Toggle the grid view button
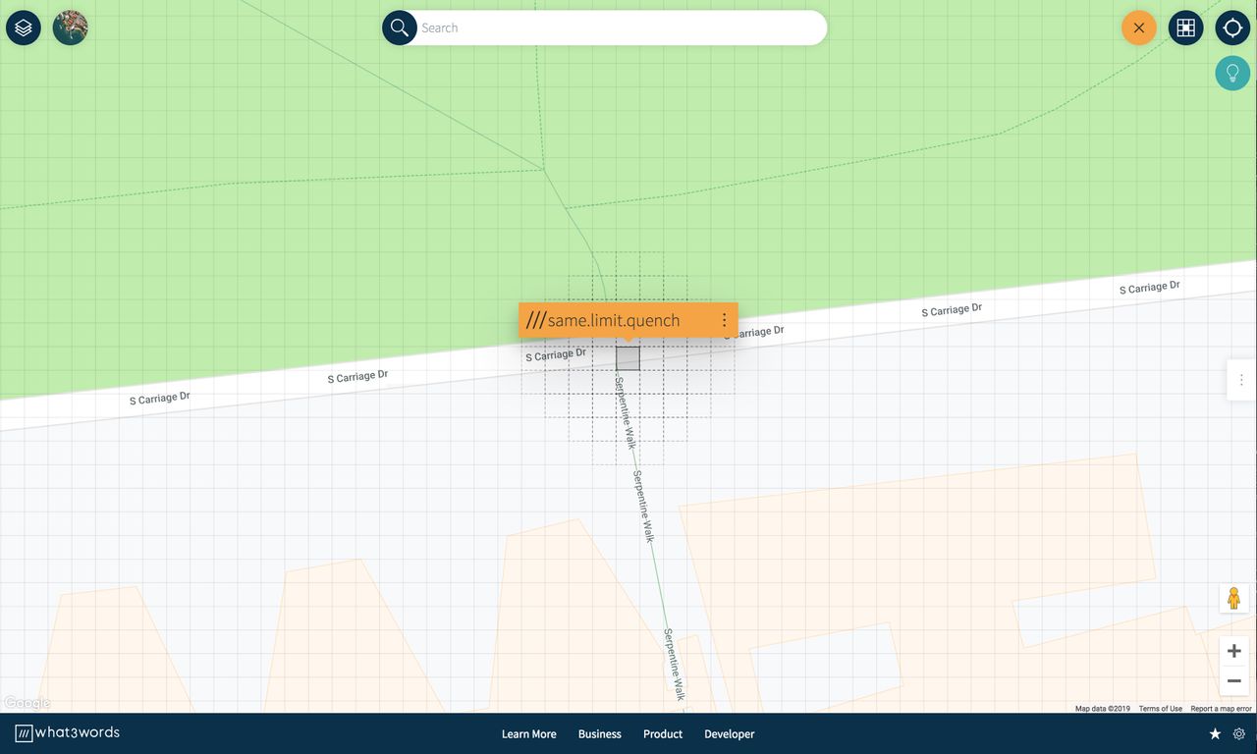This screenshot has height=754, width=1257. click(x=1186, y=27)
